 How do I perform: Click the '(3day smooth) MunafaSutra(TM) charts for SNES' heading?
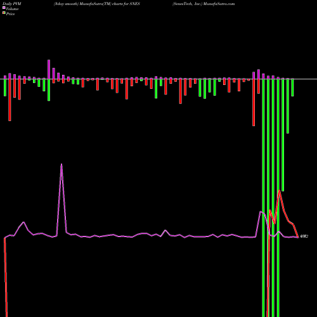point(97,4)
